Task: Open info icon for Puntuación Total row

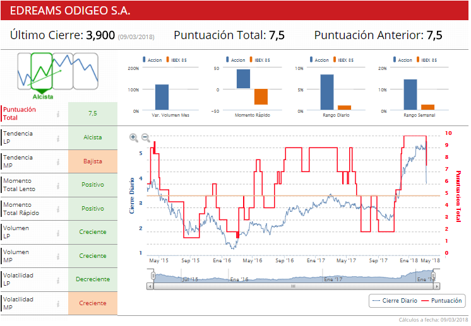Action: point(58,114)
